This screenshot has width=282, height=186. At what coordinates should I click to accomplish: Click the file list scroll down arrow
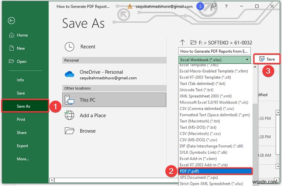tap(278, 166)
